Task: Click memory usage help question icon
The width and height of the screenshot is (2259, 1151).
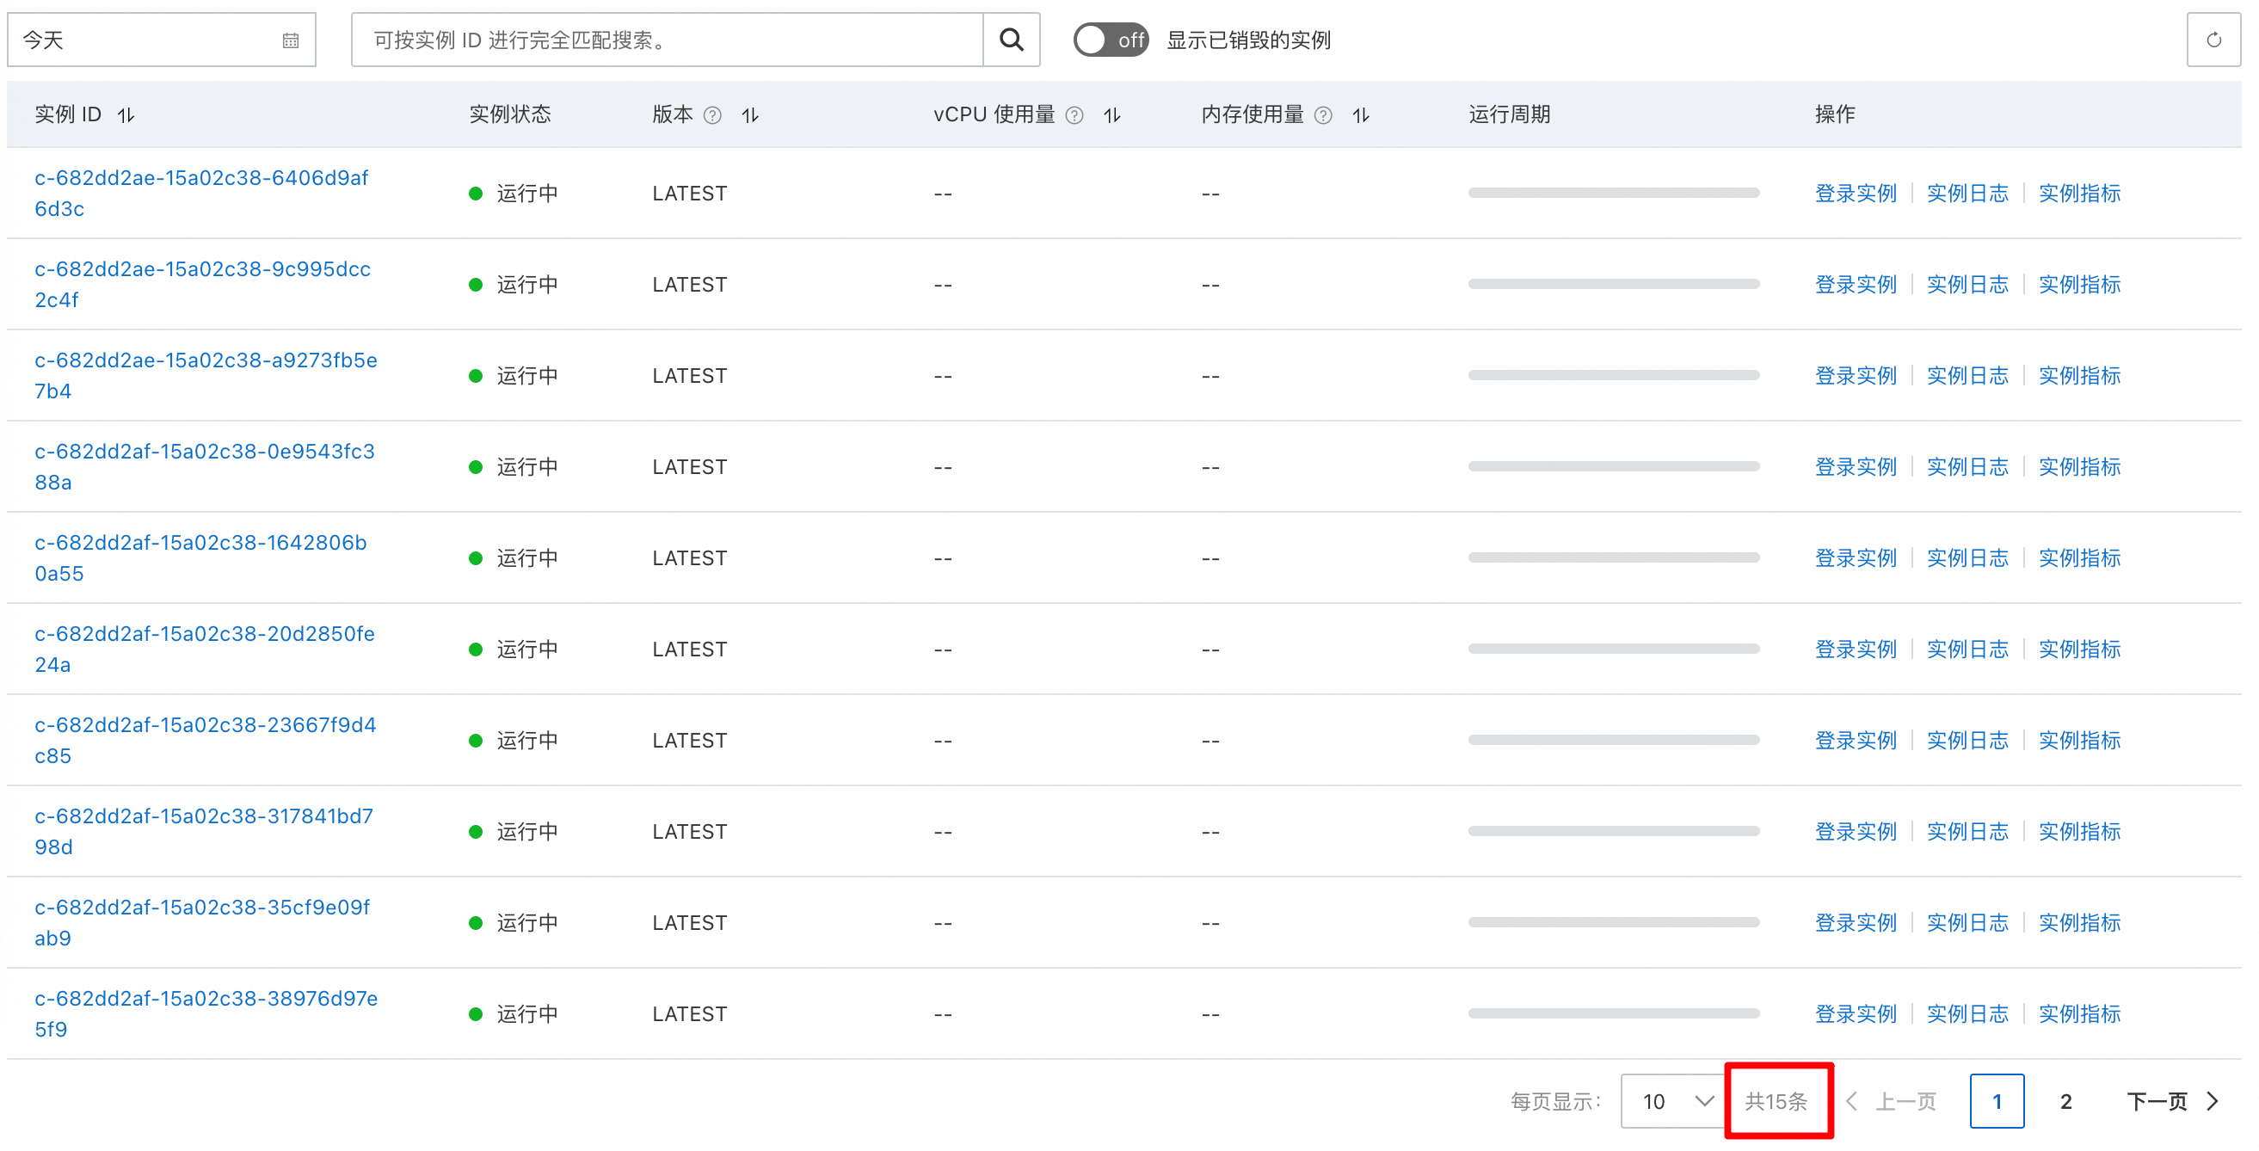Action: click(x=1323, y=114)
